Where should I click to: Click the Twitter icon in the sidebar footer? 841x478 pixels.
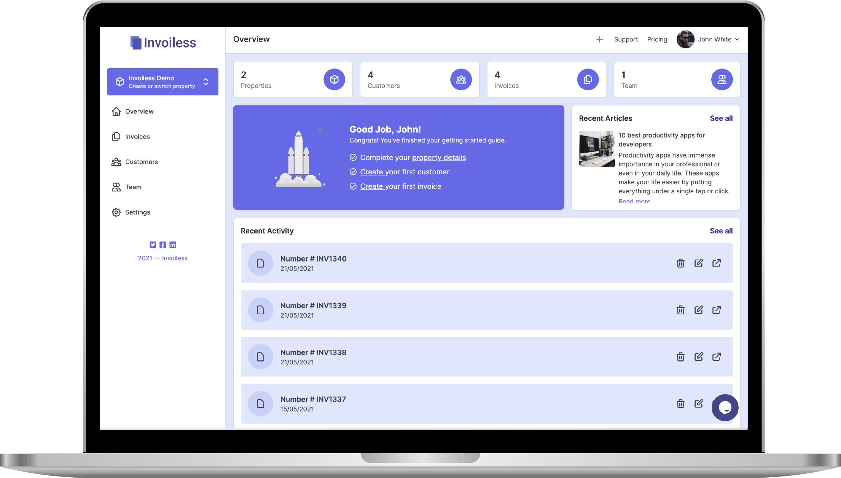[153, 245]
